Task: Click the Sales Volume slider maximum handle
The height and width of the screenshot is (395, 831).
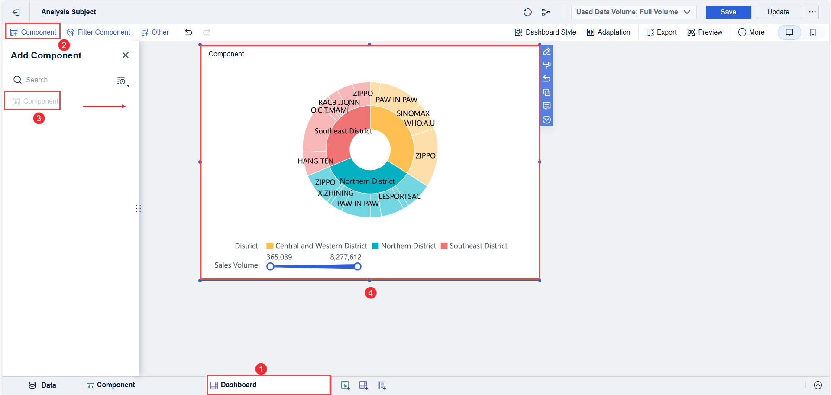Action: [358, 266]
